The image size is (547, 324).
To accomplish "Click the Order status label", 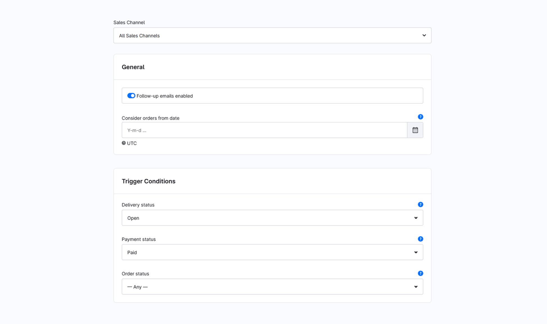I will 135,274.
